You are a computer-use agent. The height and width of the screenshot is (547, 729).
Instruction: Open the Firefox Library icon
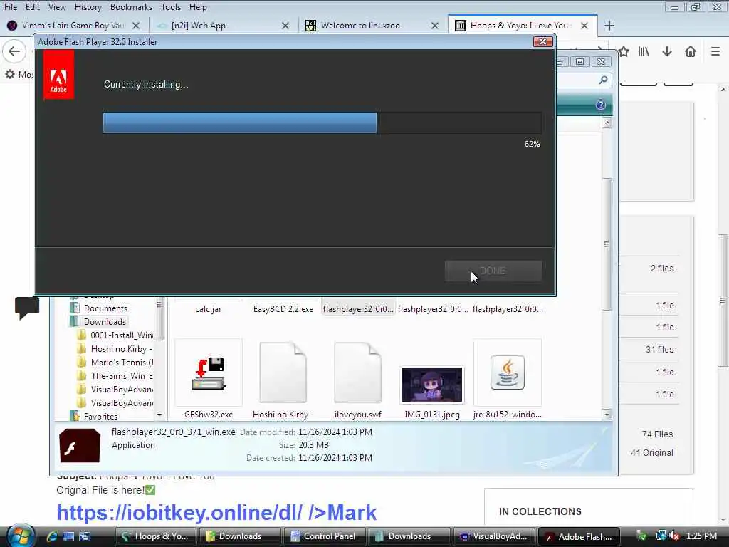click(644, 51)
